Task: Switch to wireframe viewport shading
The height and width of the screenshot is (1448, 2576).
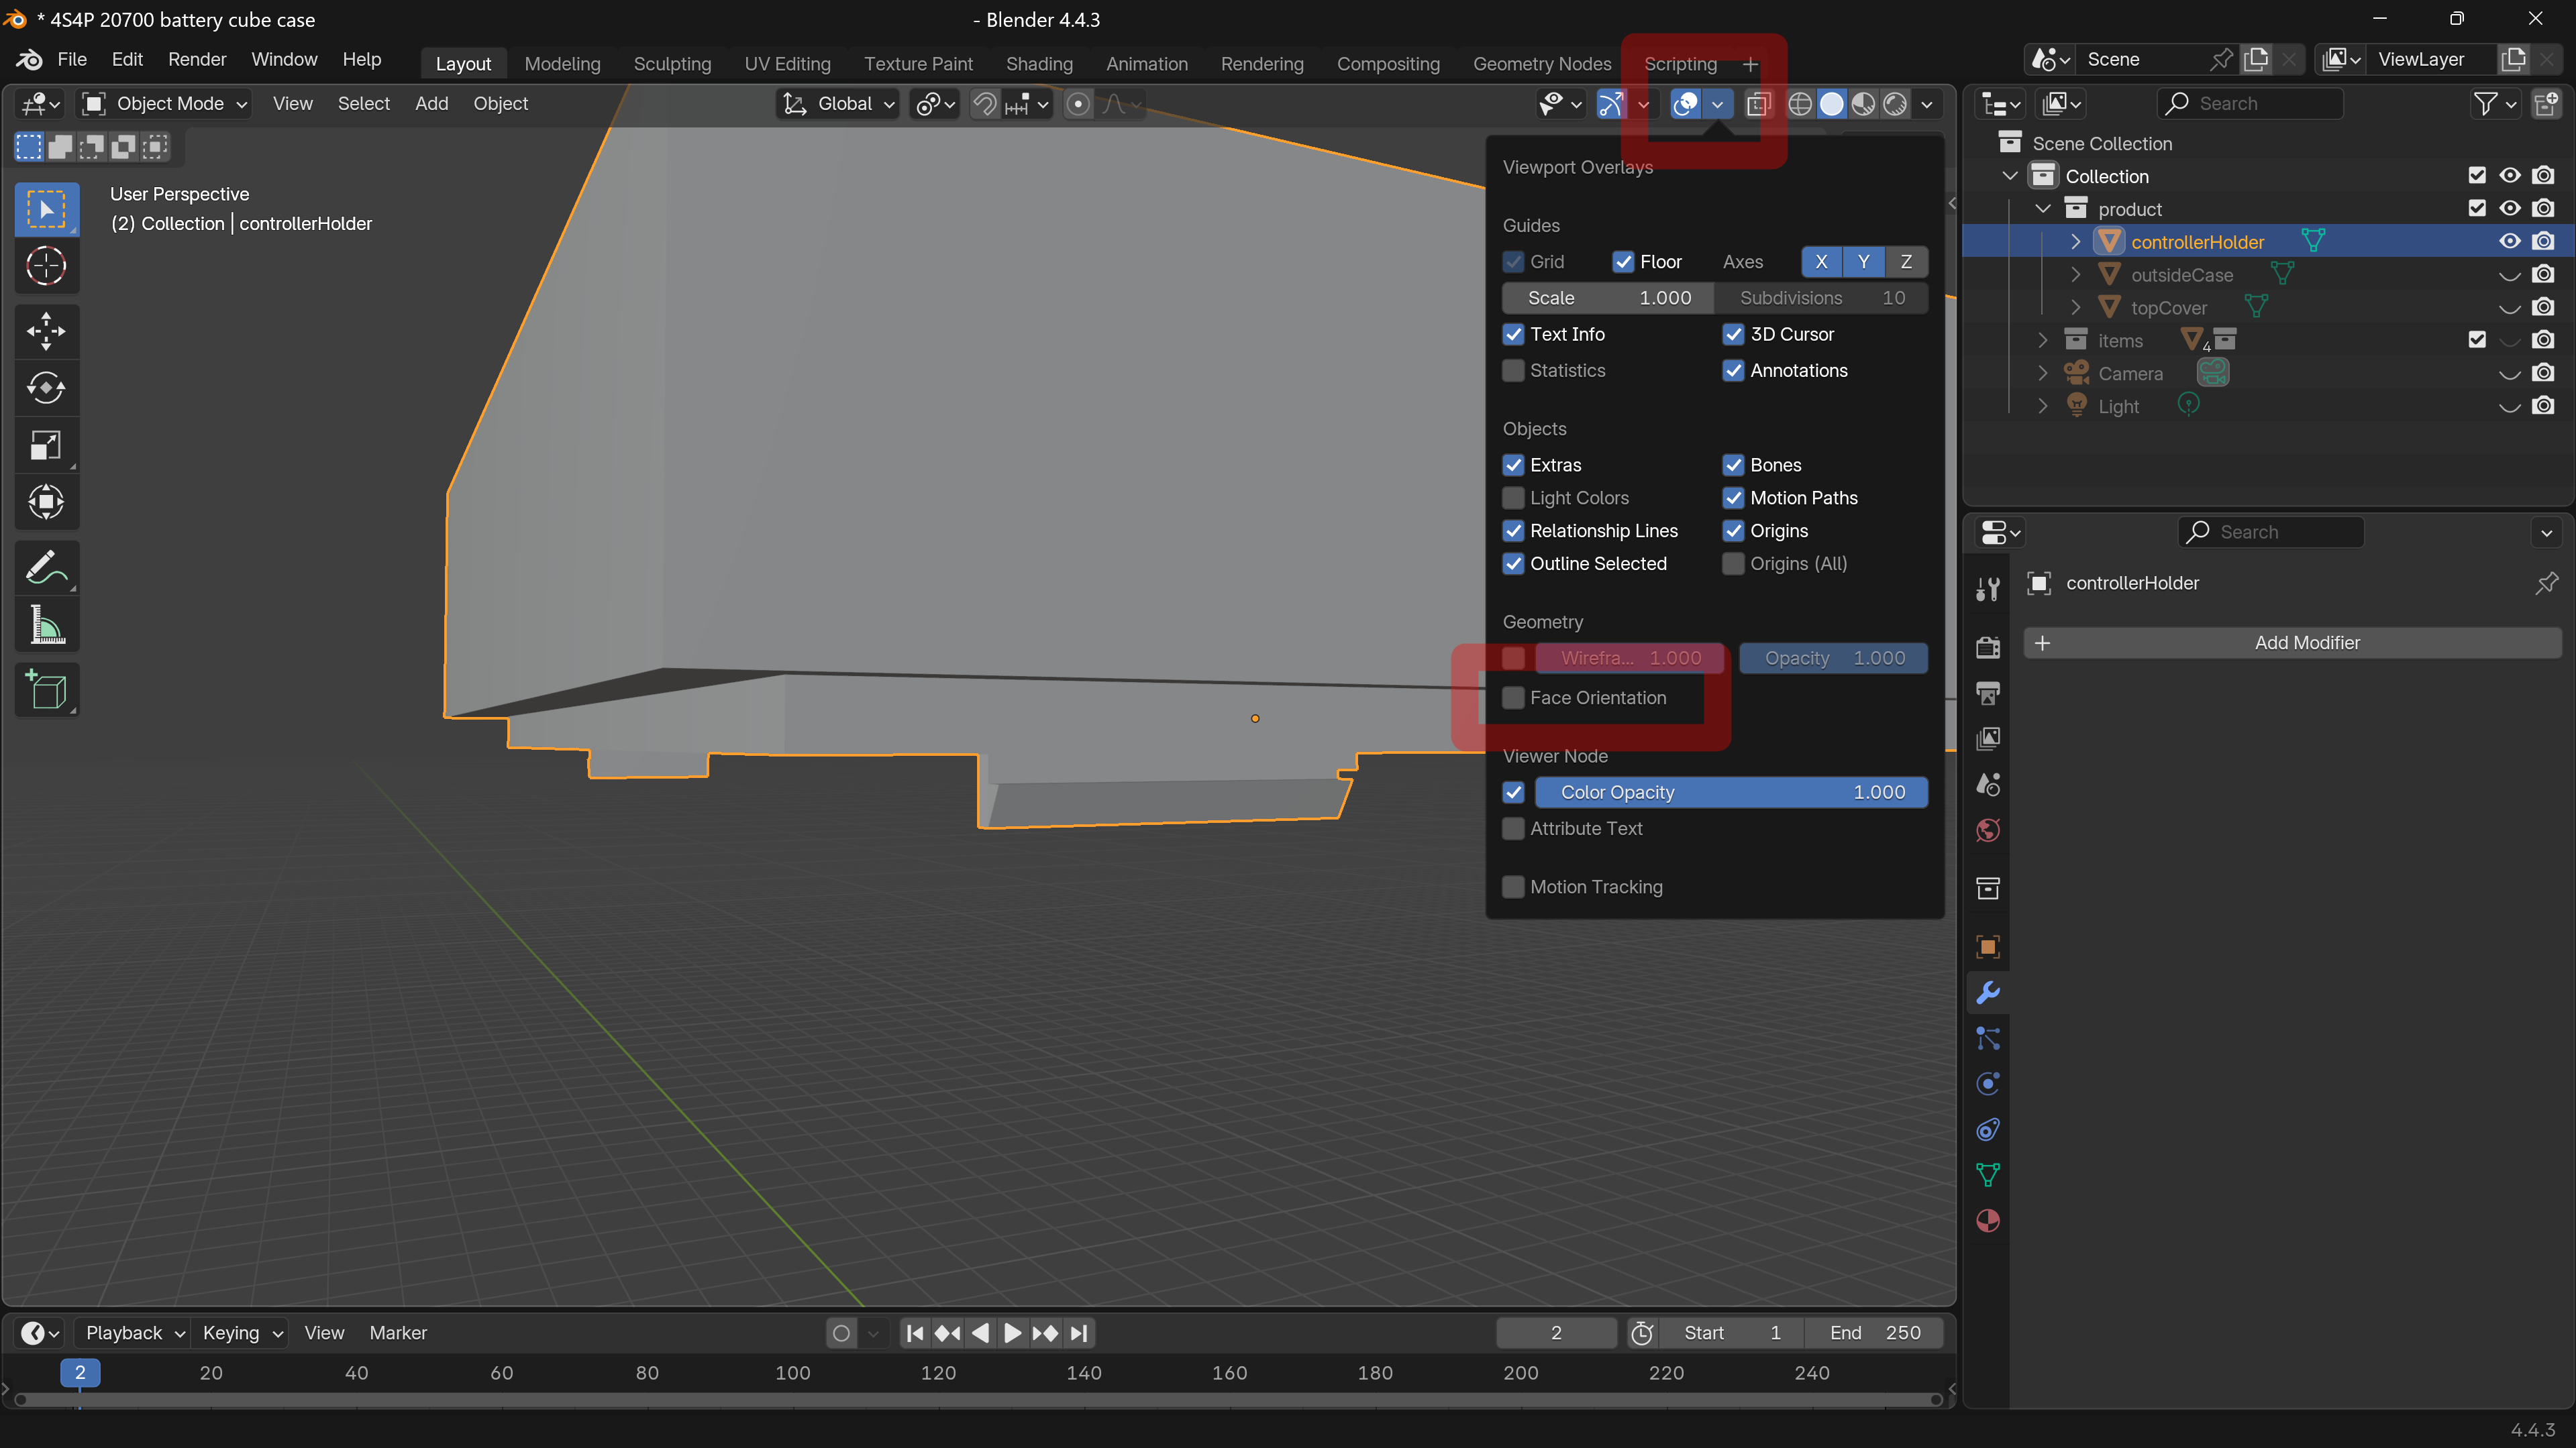Action: click(x=1800, y=104)
